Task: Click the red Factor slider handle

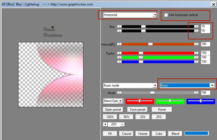Action: pyautogui.click(x=141, y=53)
